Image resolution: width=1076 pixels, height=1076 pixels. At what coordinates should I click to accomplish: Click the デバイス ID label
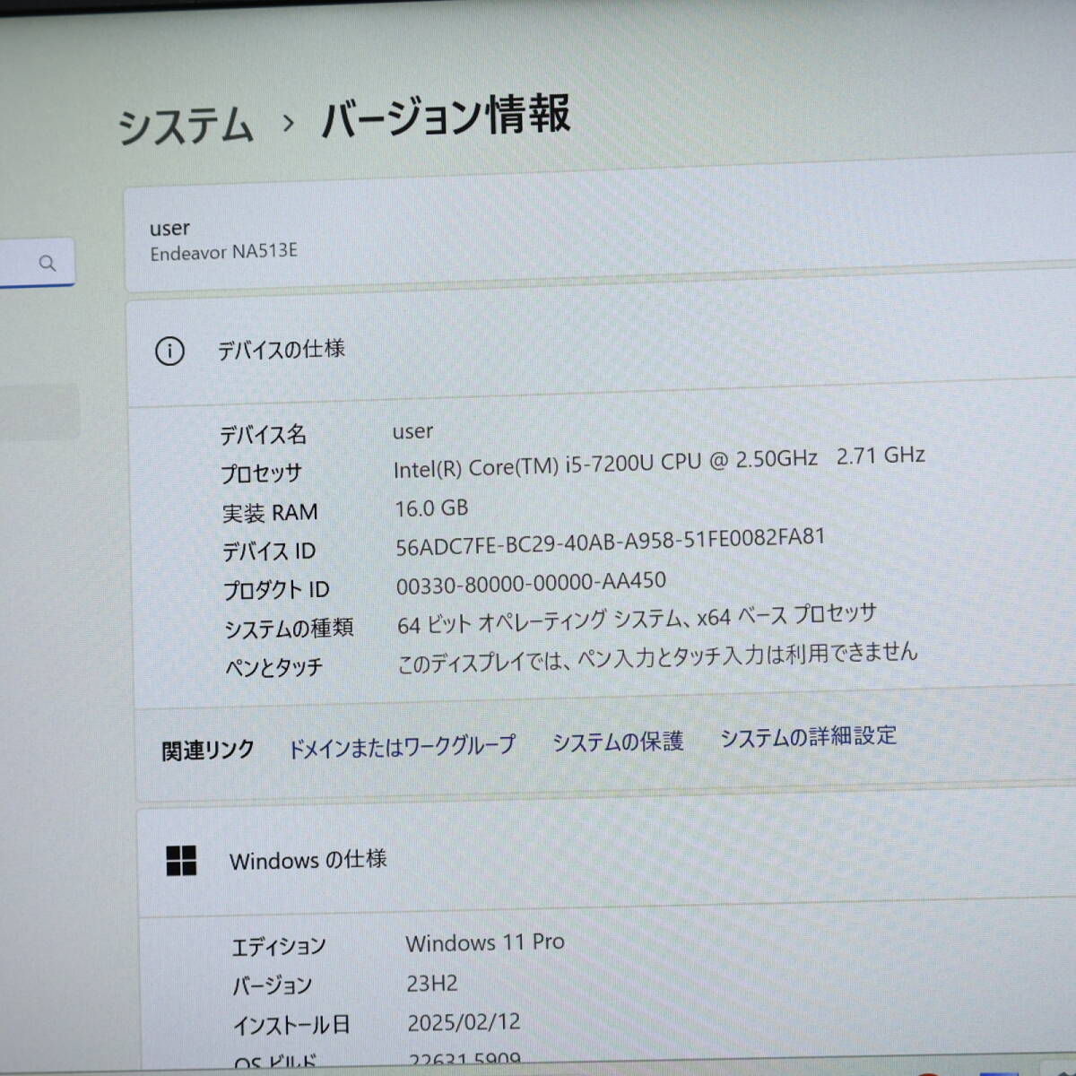coord(269,551)
